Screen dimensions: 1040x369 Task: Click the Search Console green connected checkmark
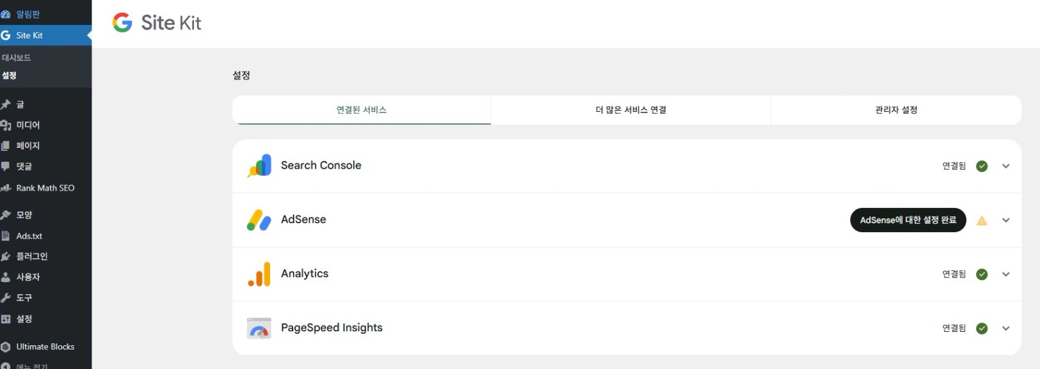coord(982,166)
